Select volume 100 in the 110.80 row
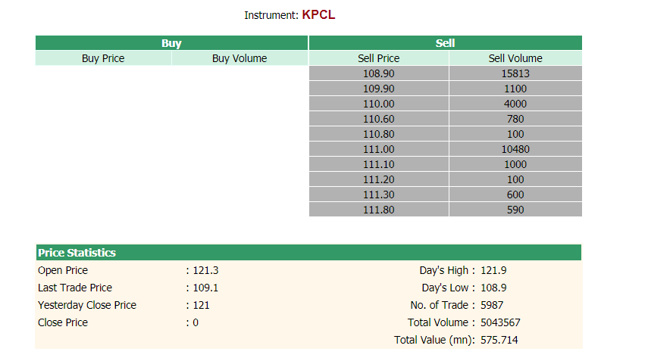Viewport: 648px width, 361px height. [x=515, y=134]
